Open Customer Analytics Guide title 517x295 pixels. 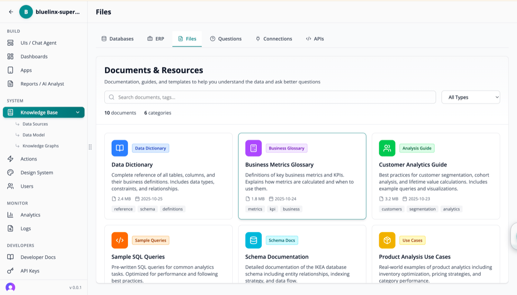coord(413,165)
